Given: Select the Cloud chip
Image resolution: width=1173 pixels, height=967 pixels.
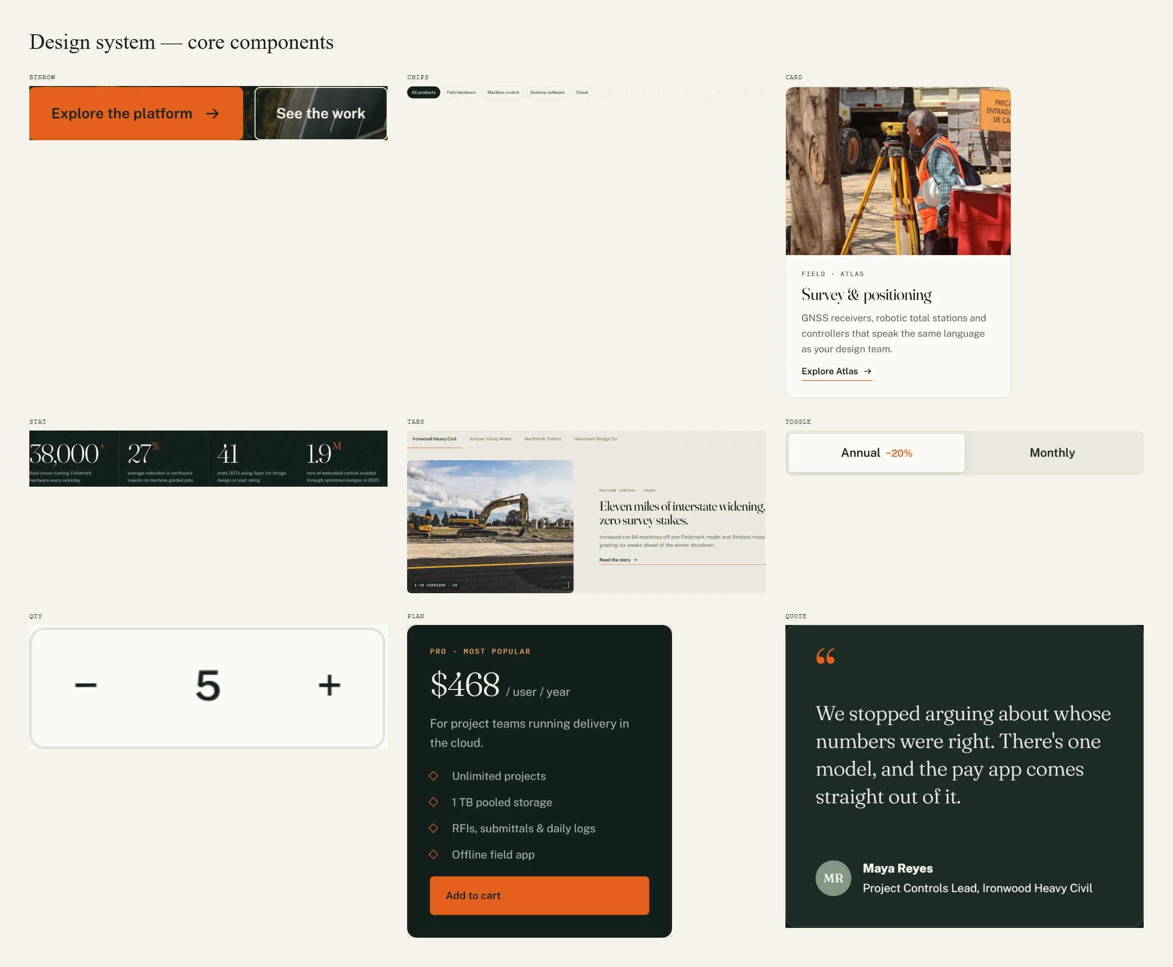Looking at the screenshot, I should click(x=582, y=92).
